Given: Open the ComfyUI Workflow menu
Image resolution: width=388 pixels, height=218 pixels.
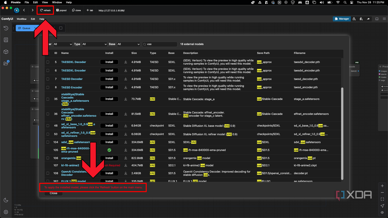Looking at the screenshot, I should (x=21, y=19).
